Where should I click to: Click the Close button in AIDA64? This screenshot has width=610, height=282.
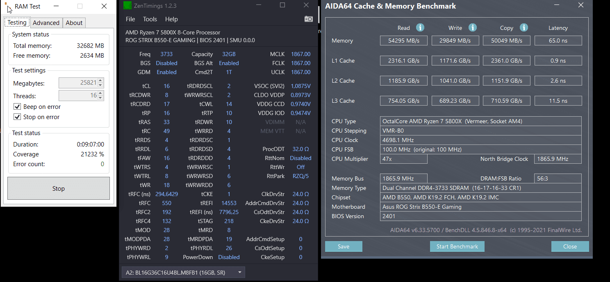pos(570,246)
